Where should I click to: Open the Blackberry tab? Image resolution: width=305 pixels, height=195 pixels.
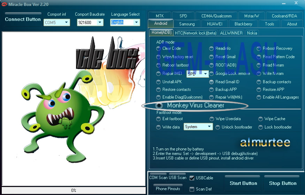[243, 24]
